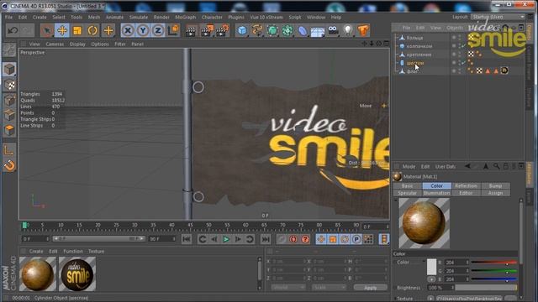
Task: Activate the Move tool in the toolbar
Action: [x=62, y=31]
